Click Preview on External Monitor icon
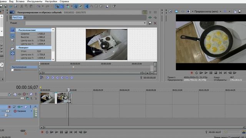 [176, 11]
